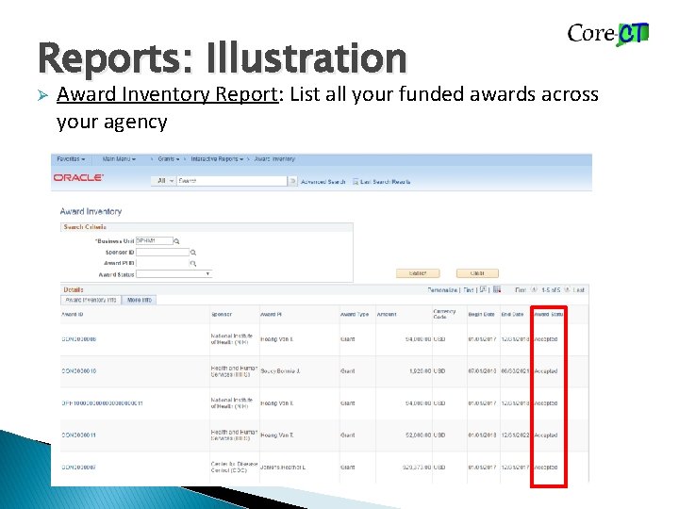Sort by the Award Type column header

tap(355, 314)
